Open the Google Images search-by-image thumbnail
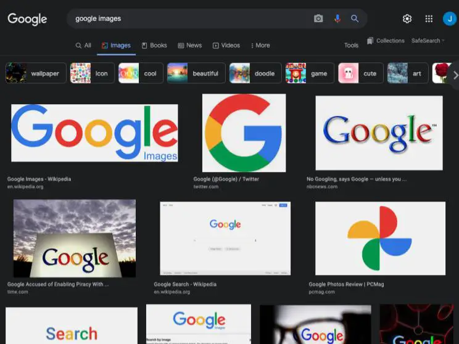 (199, 324)
